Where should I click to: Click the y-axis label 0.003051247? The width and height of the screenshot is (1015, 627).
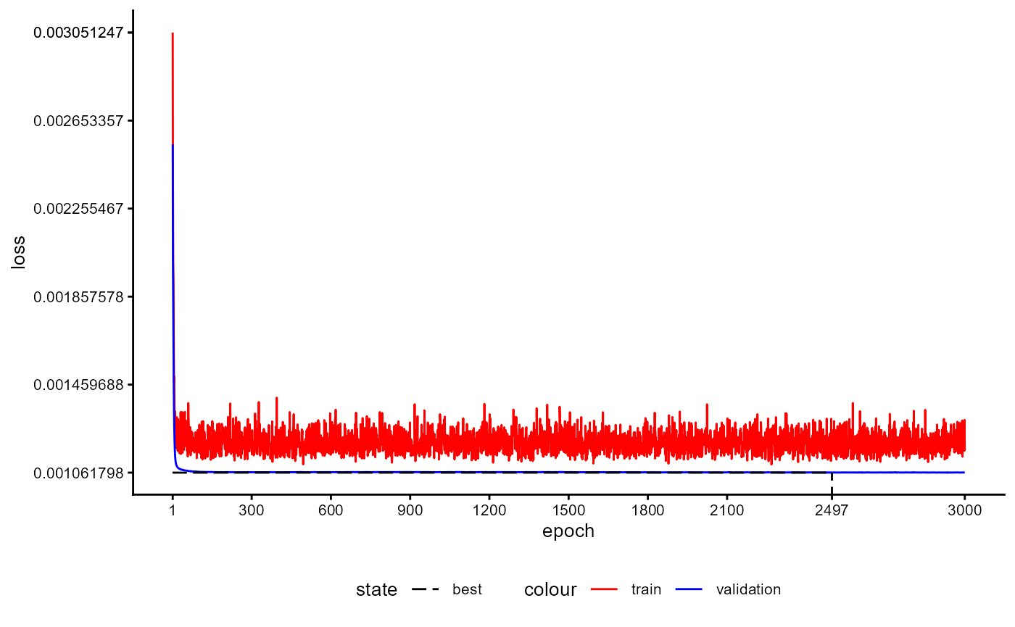coord(79,33)
